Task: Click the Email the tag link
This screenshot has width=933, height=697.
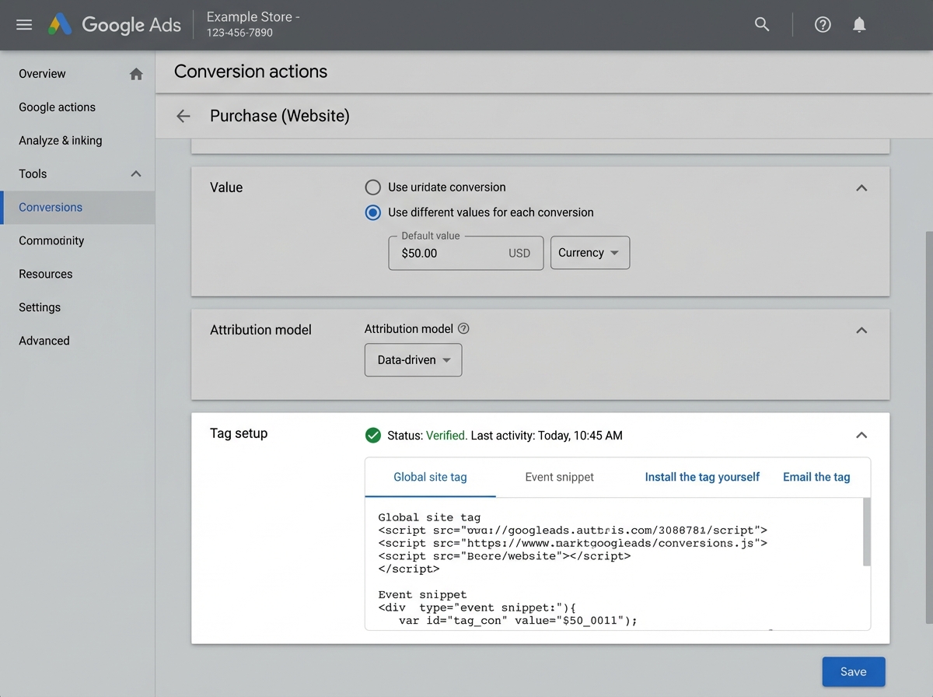Action: (816, 477)
